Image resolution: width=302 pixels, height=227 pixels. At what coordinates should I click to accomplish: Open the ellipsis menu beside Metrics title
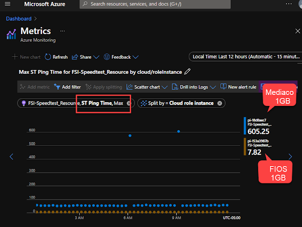[63, 31]
